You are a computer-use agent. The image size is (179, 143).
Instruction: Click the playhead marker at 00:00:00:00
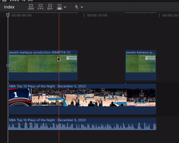[x=8, y=15]
